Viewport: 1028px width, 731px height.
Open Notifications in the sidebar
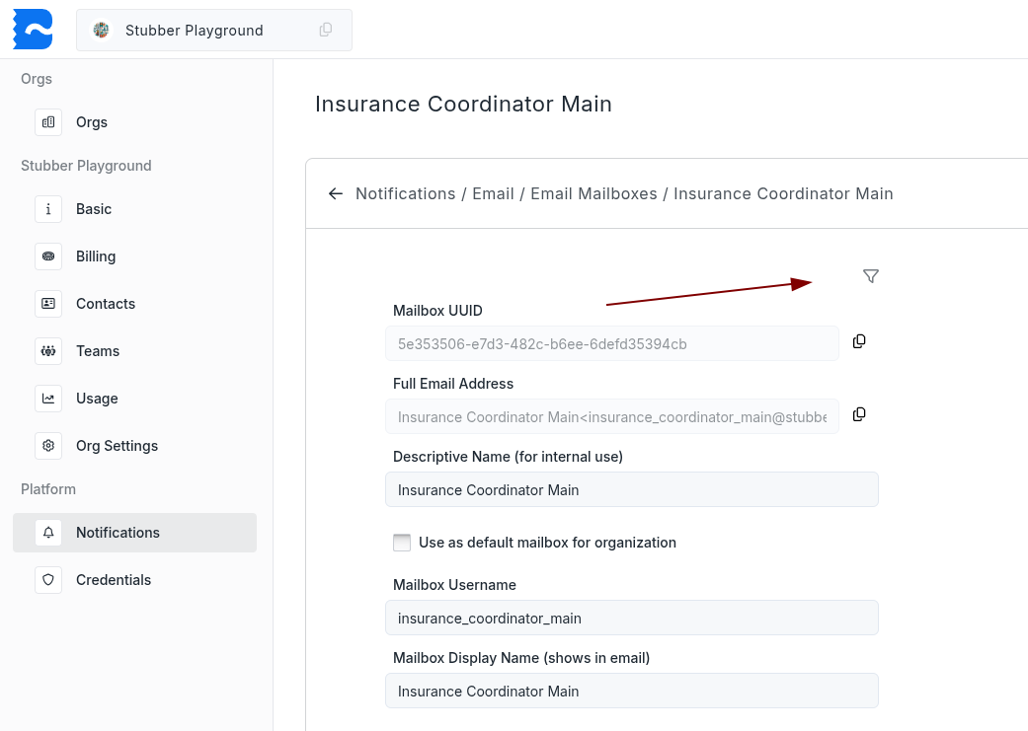118,533
